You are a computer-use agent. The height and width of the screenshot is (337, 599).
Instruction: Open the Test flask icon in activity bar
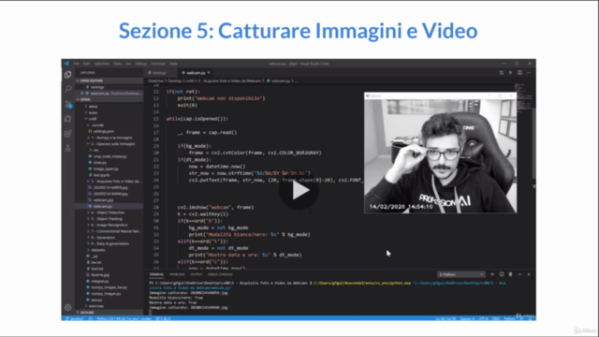pyautogui.click(x=68, y=148)
